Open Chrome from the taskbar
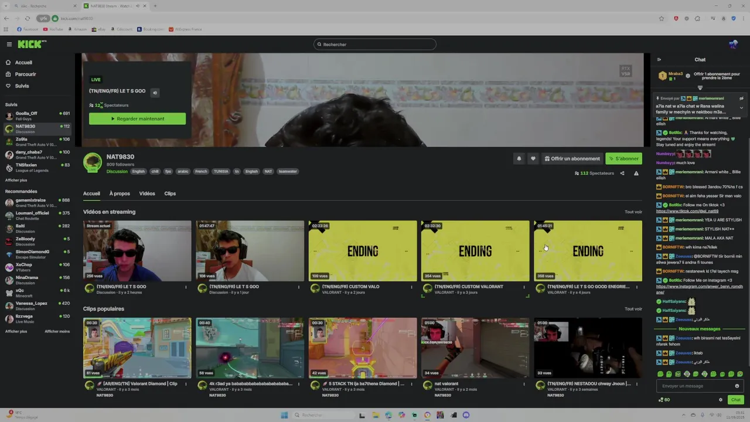The width and height of the screenshot is (750, 422). (427, 415)
